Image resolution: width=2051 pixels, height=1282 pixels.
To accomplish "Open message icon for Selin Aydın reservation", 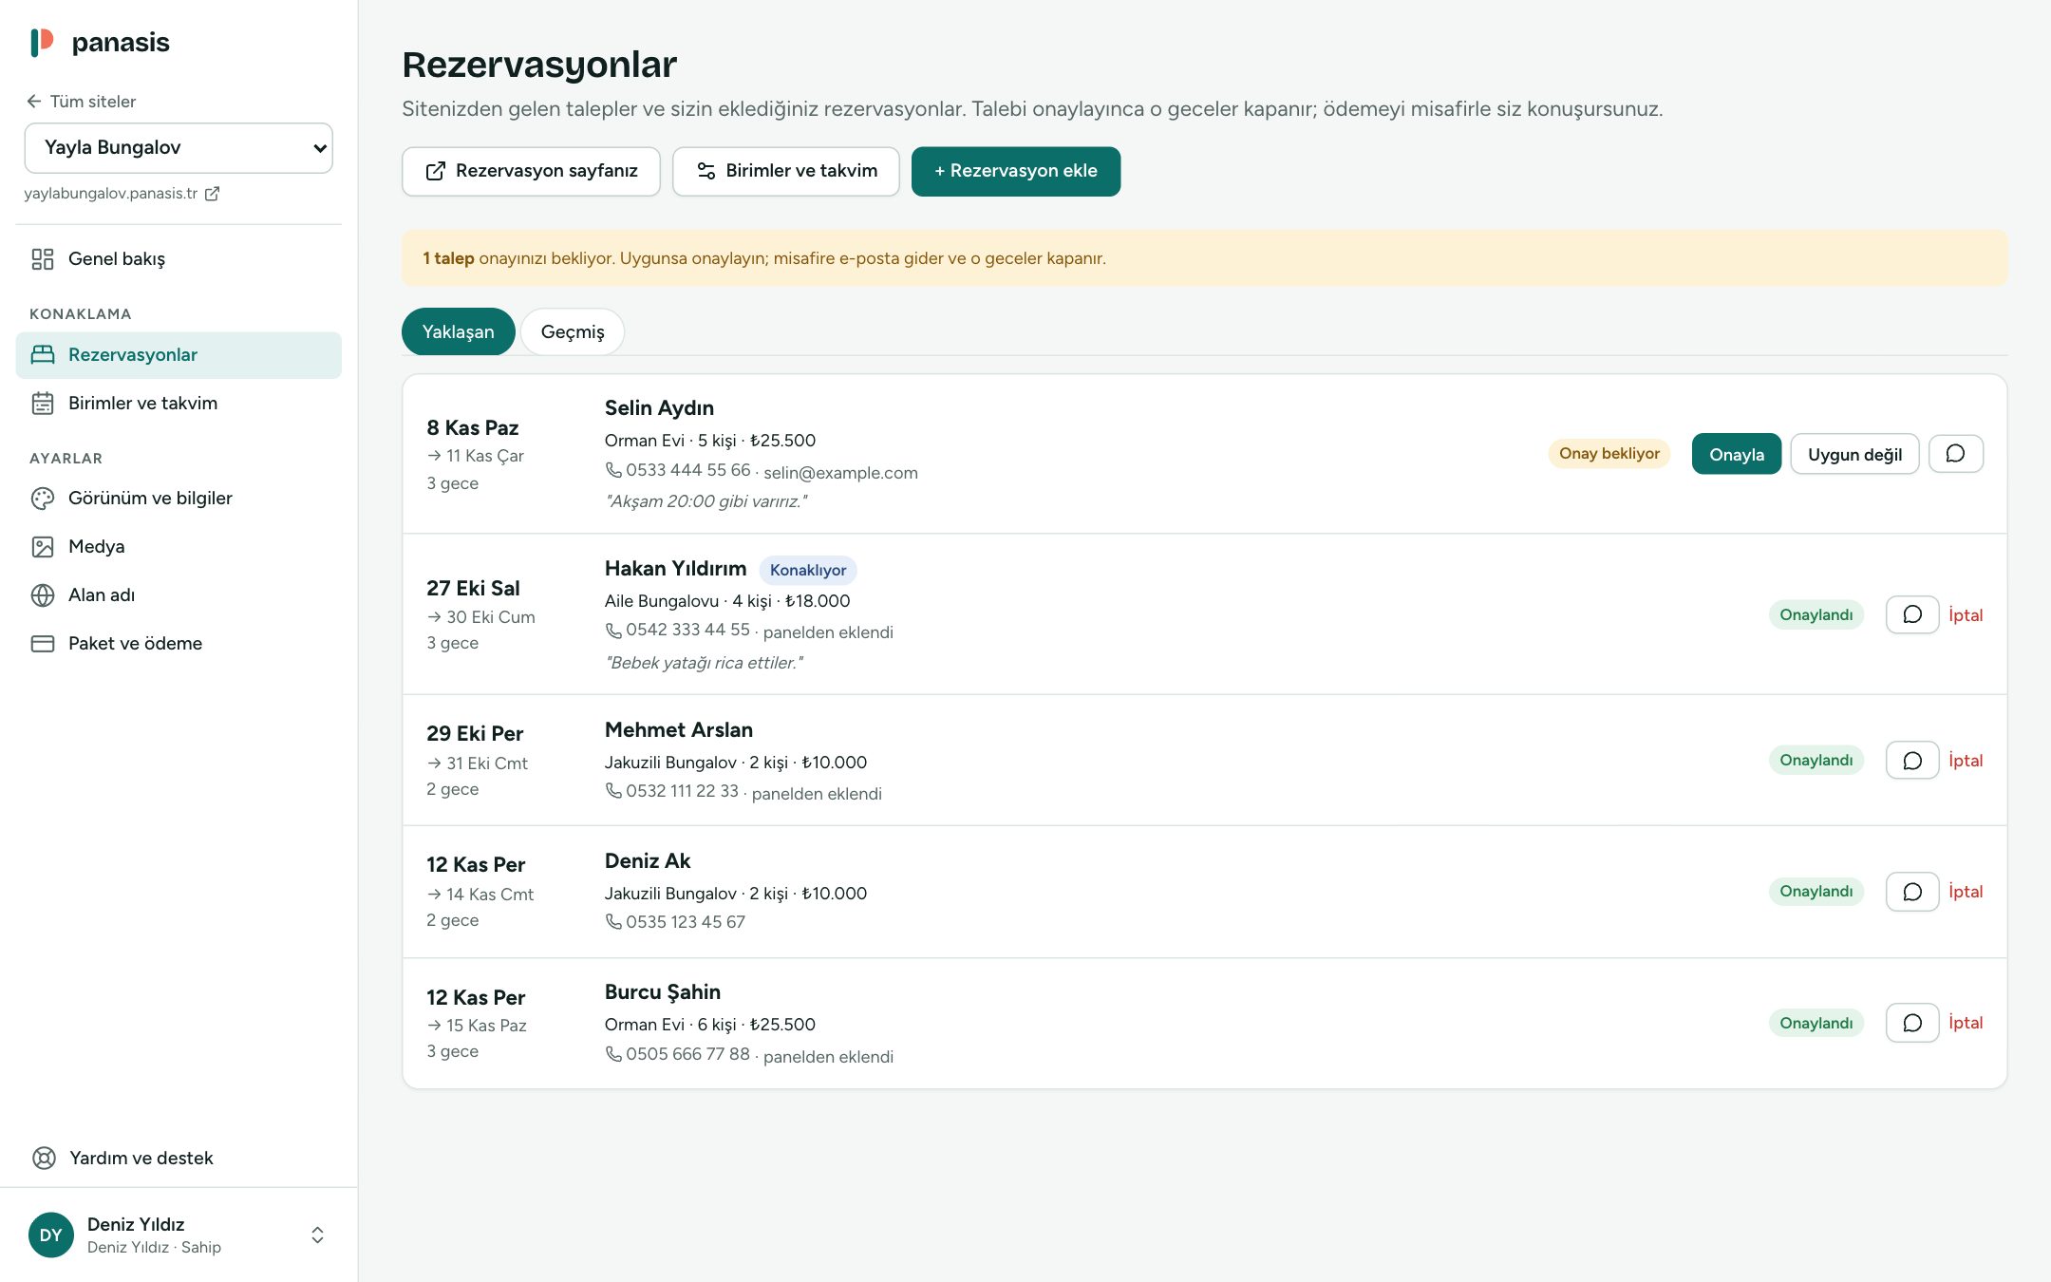I will (1955, 454).
